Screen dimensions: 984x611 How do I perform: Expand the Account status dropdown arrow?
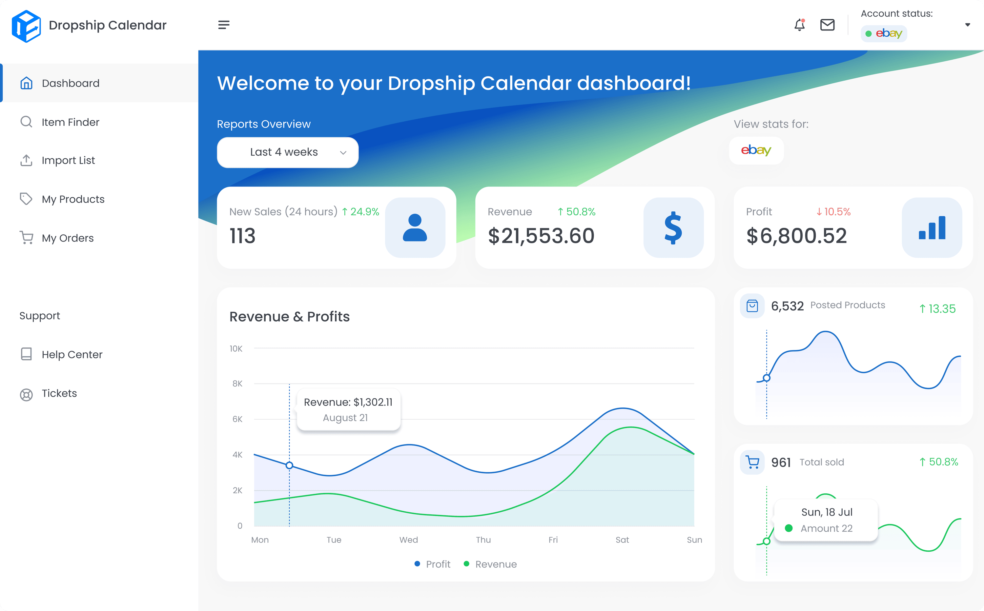point(967,25)
